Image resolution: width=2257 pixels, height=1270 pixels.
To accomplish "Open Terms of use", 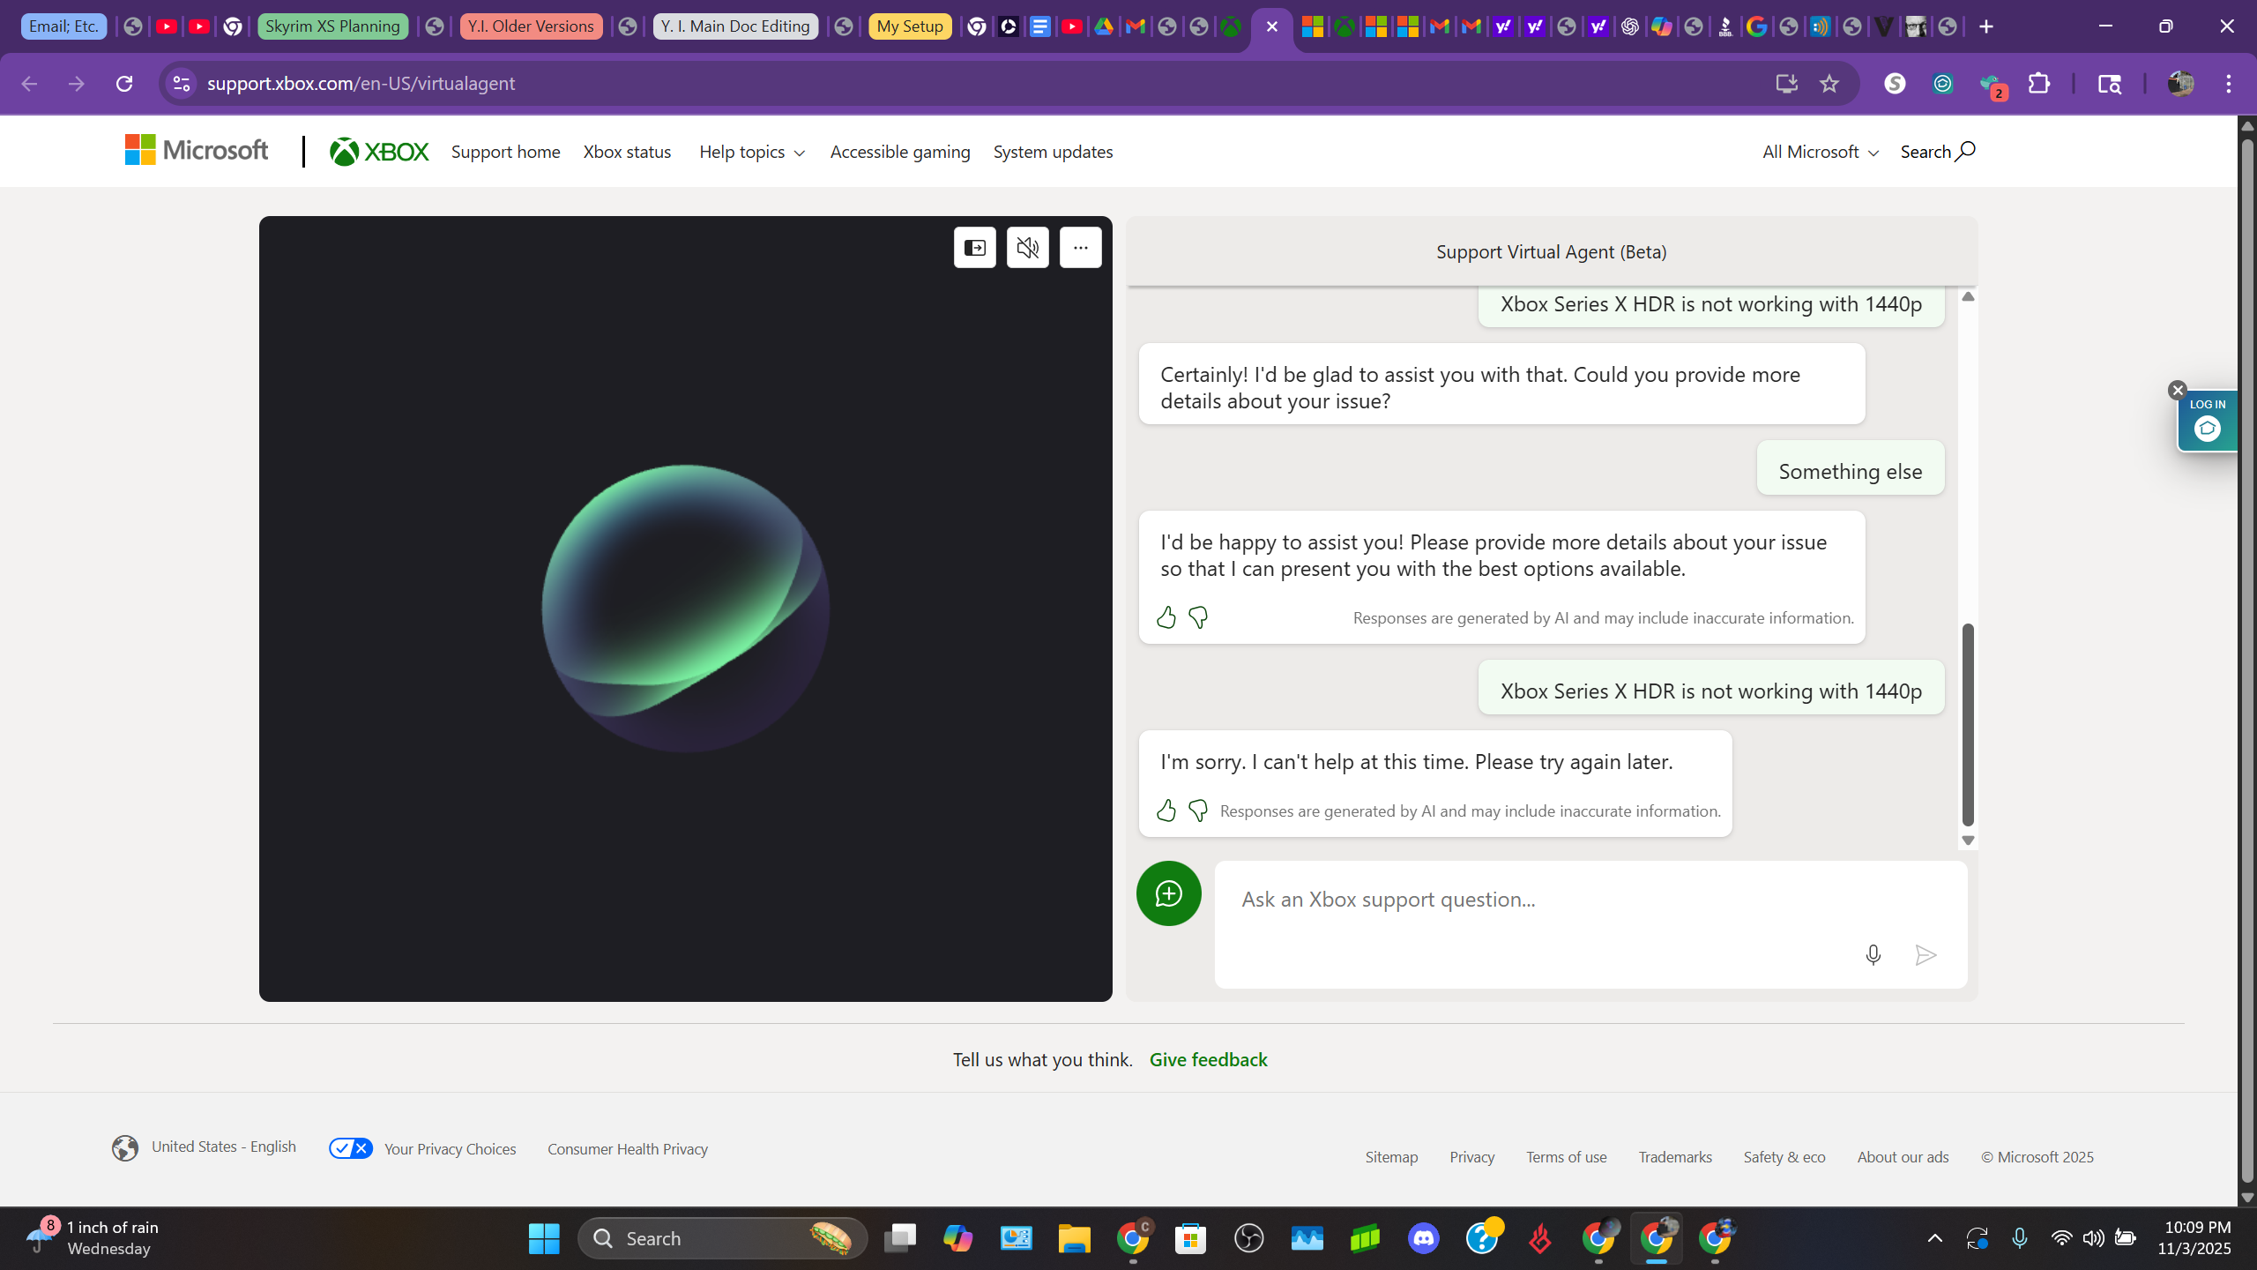I will click(1567, 1157).
